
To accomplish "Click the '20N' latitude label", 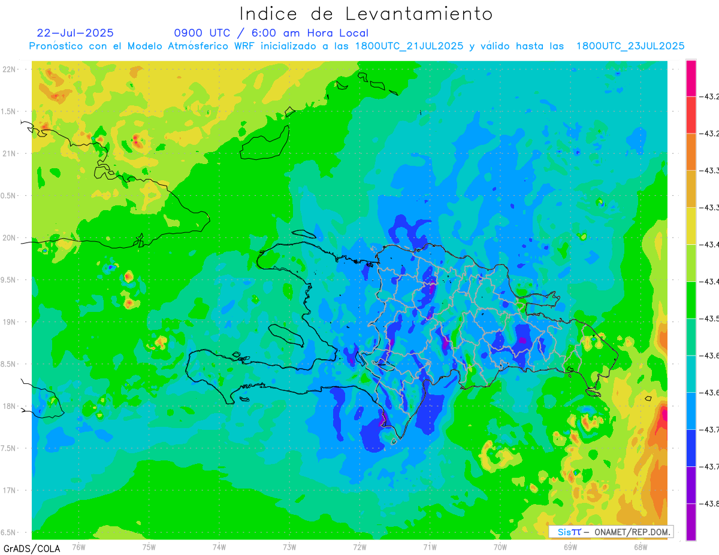I will pyautogui.click(x=9, y=238).
